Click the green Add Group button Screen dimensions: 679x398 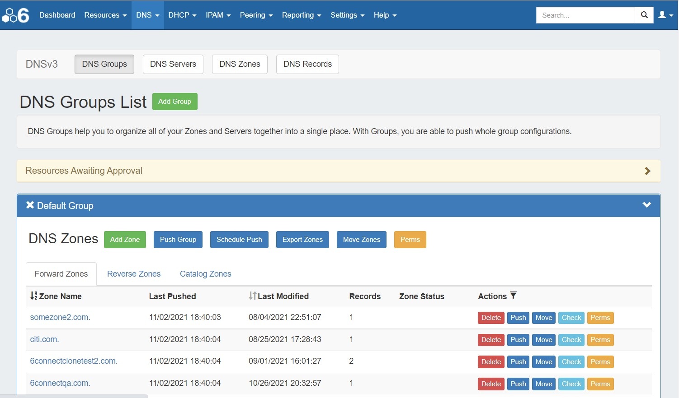(174, 102)
